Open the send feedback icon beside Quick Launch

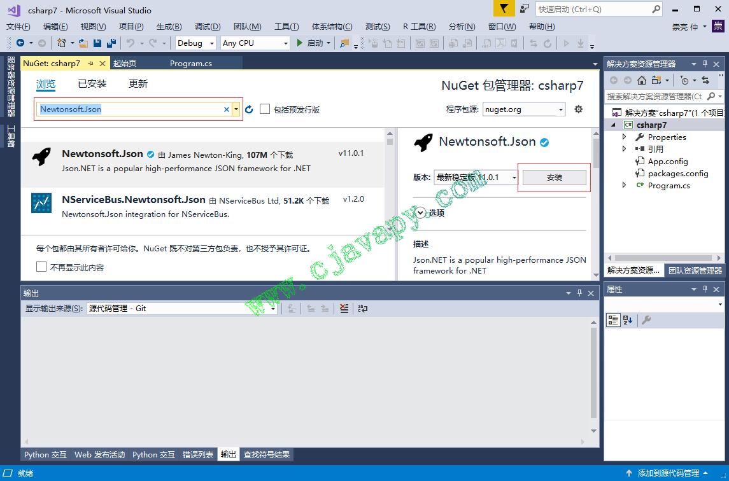[525, 9]
